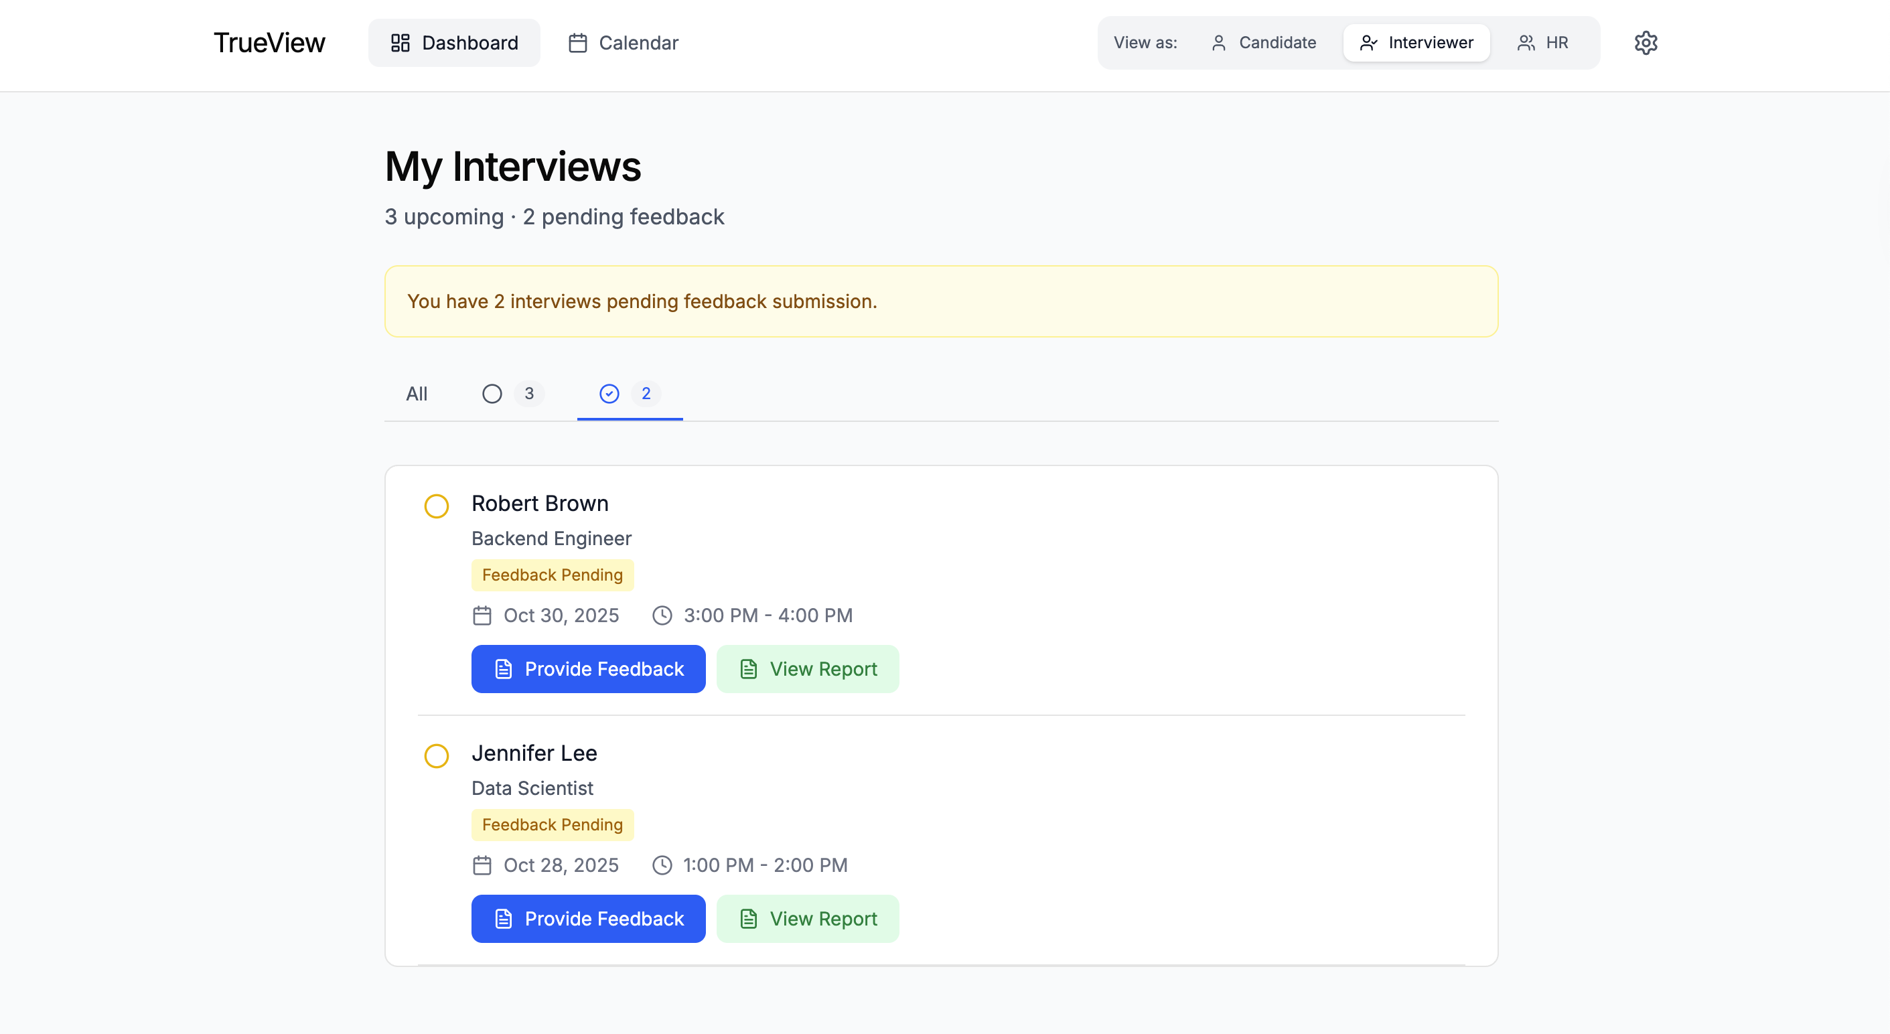Image resolution: width=1890 pixels, height=1034 pixels.
Task: Switch view to Candidate role
Action: 1263,43
